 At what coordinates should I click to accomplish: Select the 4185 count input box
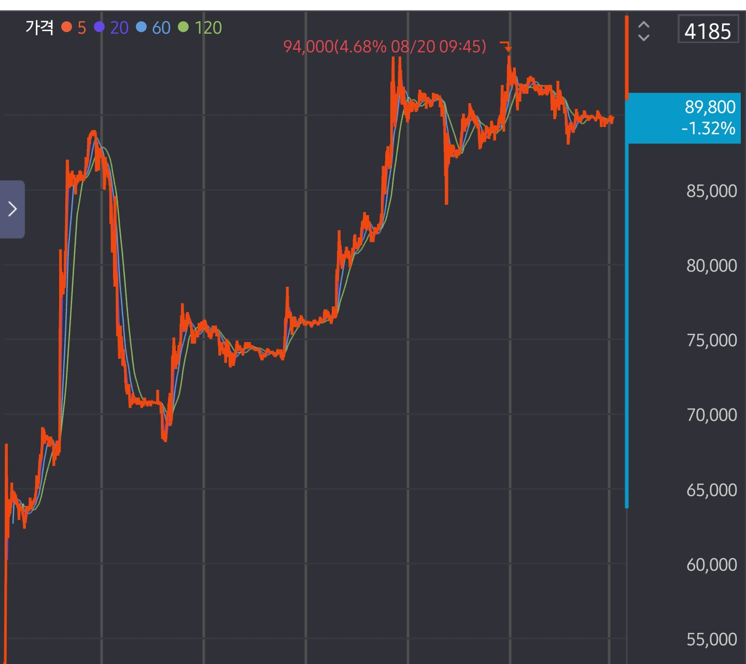pos(708,31)
